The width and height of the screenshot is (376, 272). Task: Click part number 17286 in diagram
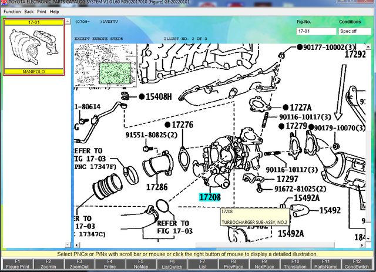pos(157,188)
